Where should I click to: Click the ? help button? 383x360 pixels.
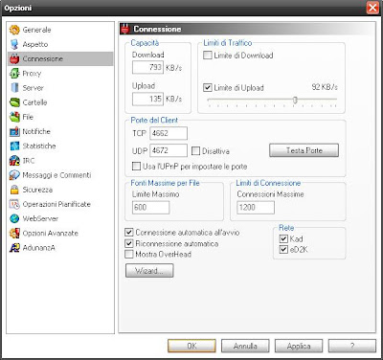click(x=352, y=346)
